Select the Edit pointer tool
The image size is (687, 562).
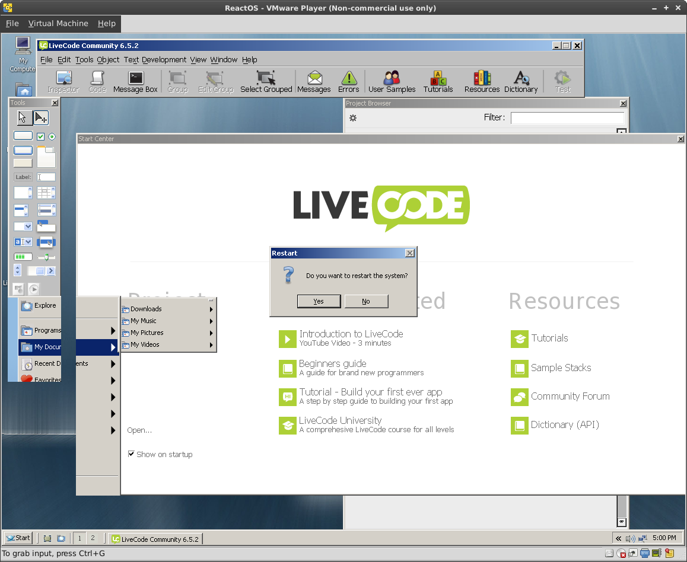[40, 117]
